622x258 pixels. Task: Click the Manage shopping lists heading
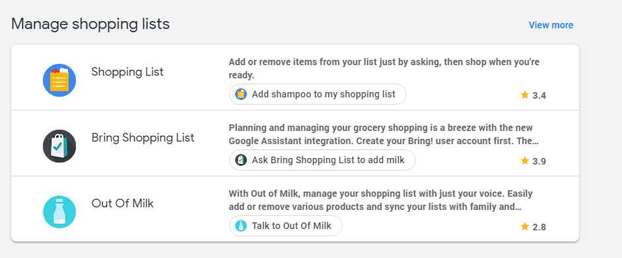(90, 24)
